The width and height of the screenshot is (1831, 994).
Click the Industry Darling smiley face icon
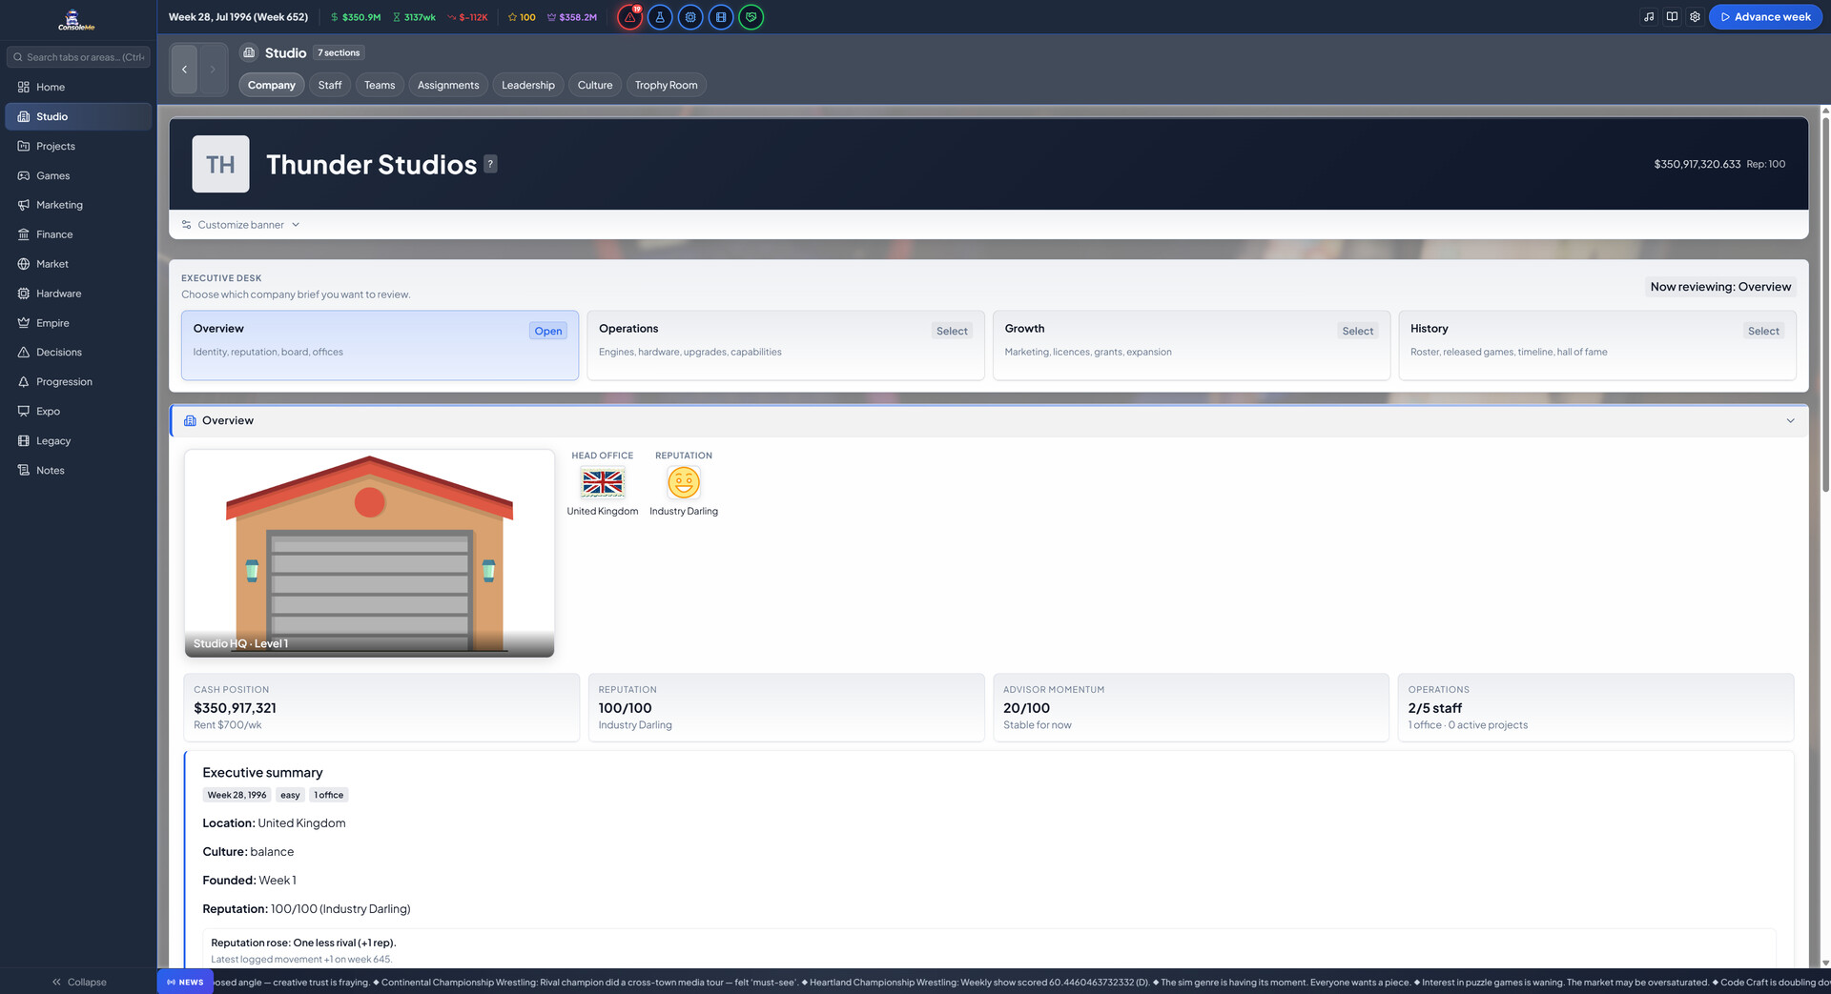[684, 483]
